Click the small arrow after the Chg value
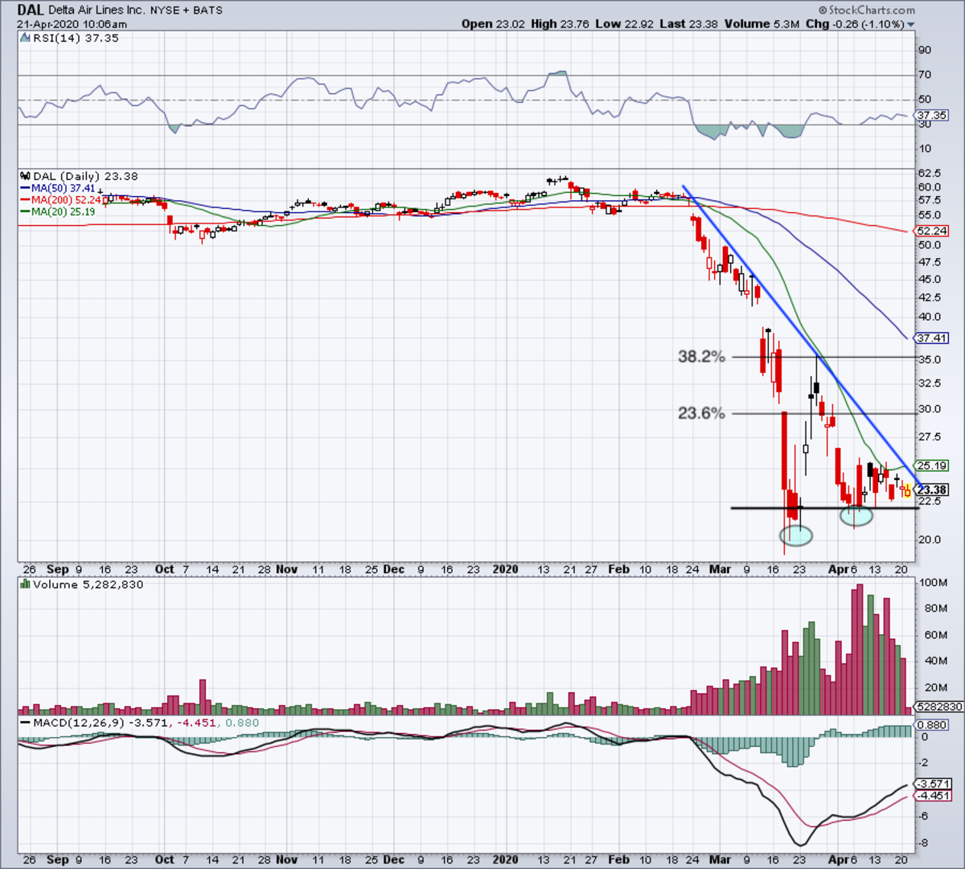The image size is (965, 869). (911, 25)
